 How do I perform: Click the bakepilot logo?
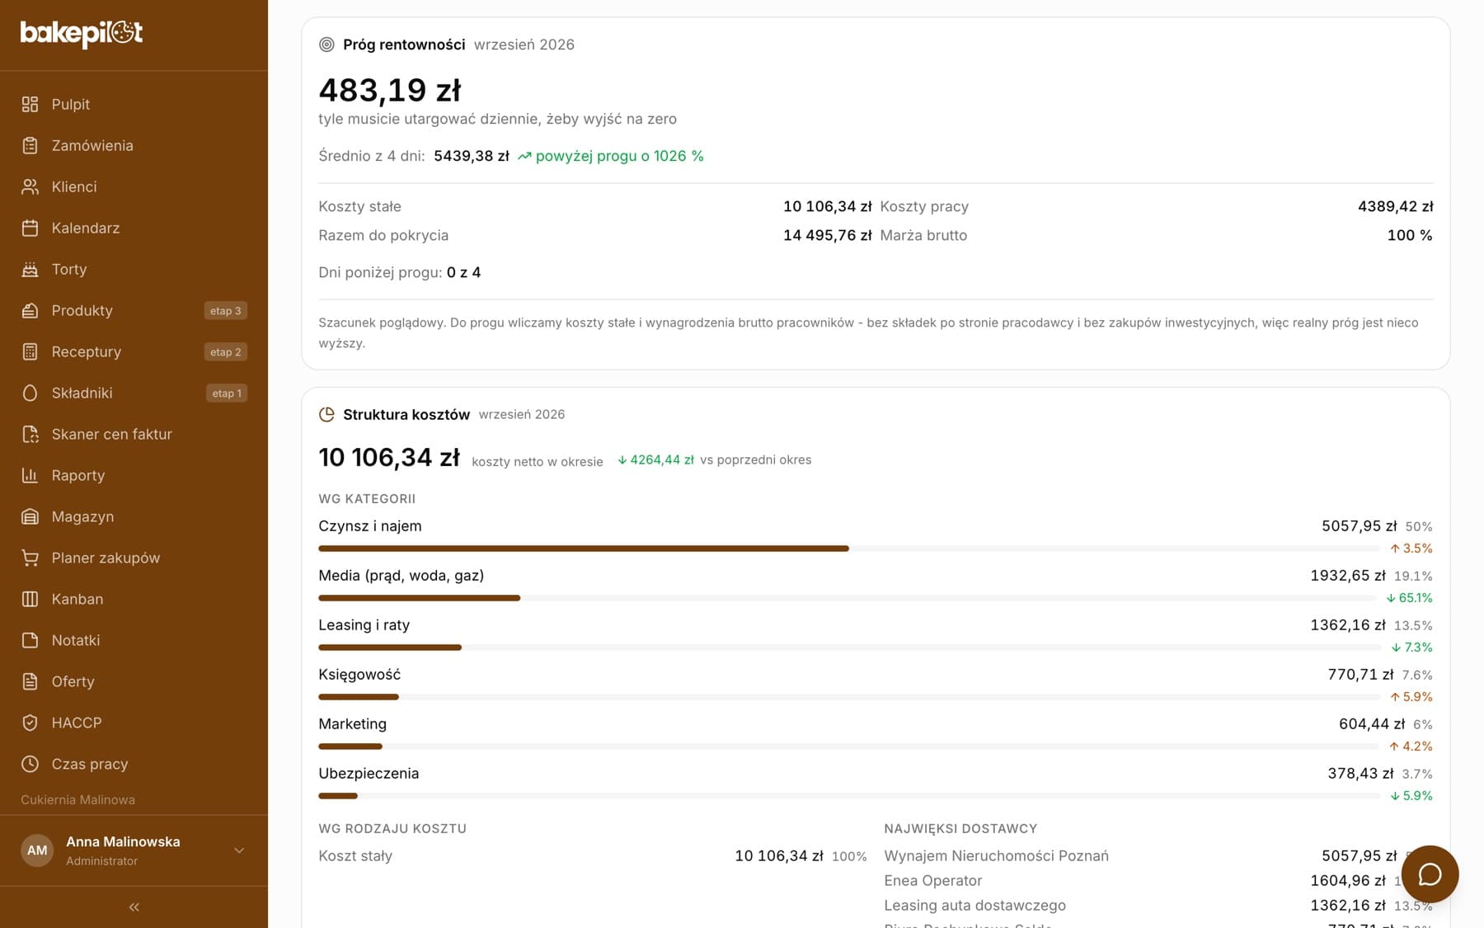pyautogui.click(x=82, y=33)
